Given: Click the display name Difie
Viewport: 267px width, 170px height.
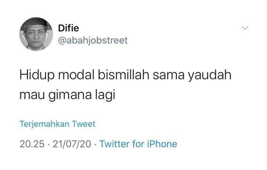Looking at the screenshot, I should pos(69,28).
